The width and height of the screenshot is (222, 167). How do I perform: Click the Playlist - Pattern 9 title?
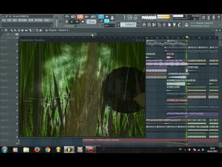click(58, 30)
